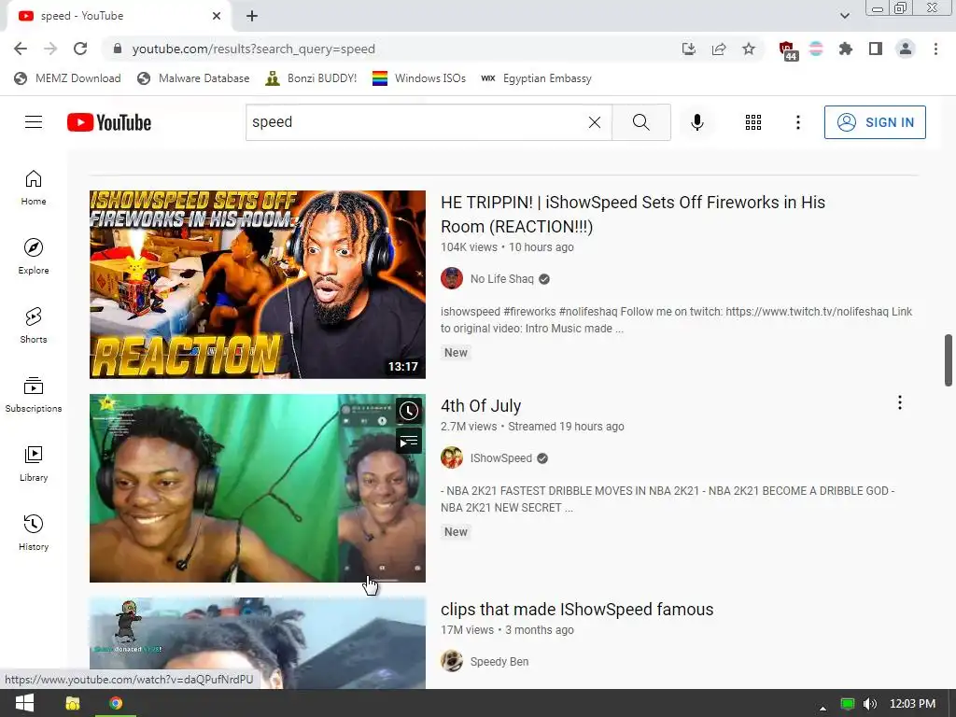
Task: Bookmark this page with the star
Action: tap(749, 49)
